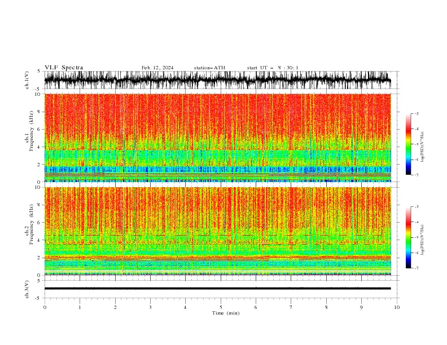Click the "2" kHz tick on ch.1 frequency axis

[x=40, y=165]
